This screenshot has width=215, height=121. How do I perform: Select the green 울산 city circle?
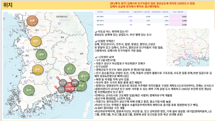[x=84, y=76]
